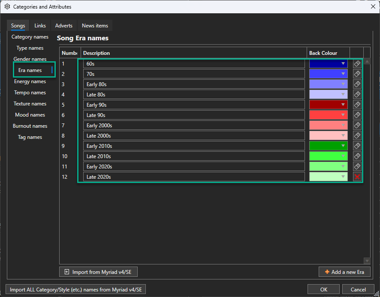
Task: Open colour dropdown for 70s
Action: tap(329, 74)
